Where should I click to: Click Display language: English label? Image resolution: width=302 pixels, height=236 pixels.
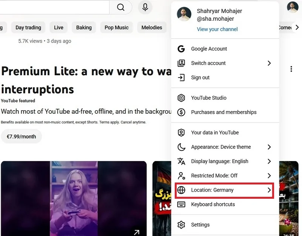[220, 161]
